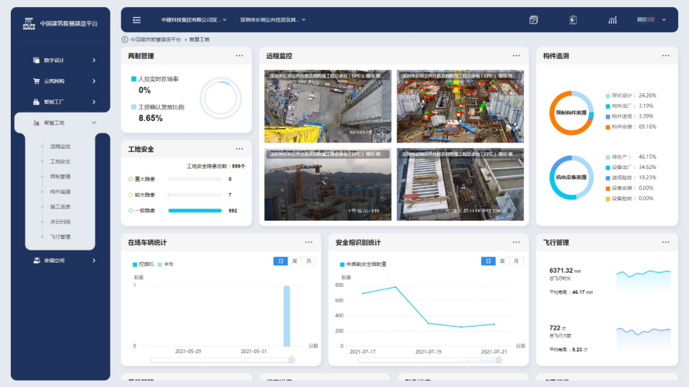The height and width of the screenshot is (387, 689).
Task: Open the checklist task icon in header
Action: pos(533,20)
